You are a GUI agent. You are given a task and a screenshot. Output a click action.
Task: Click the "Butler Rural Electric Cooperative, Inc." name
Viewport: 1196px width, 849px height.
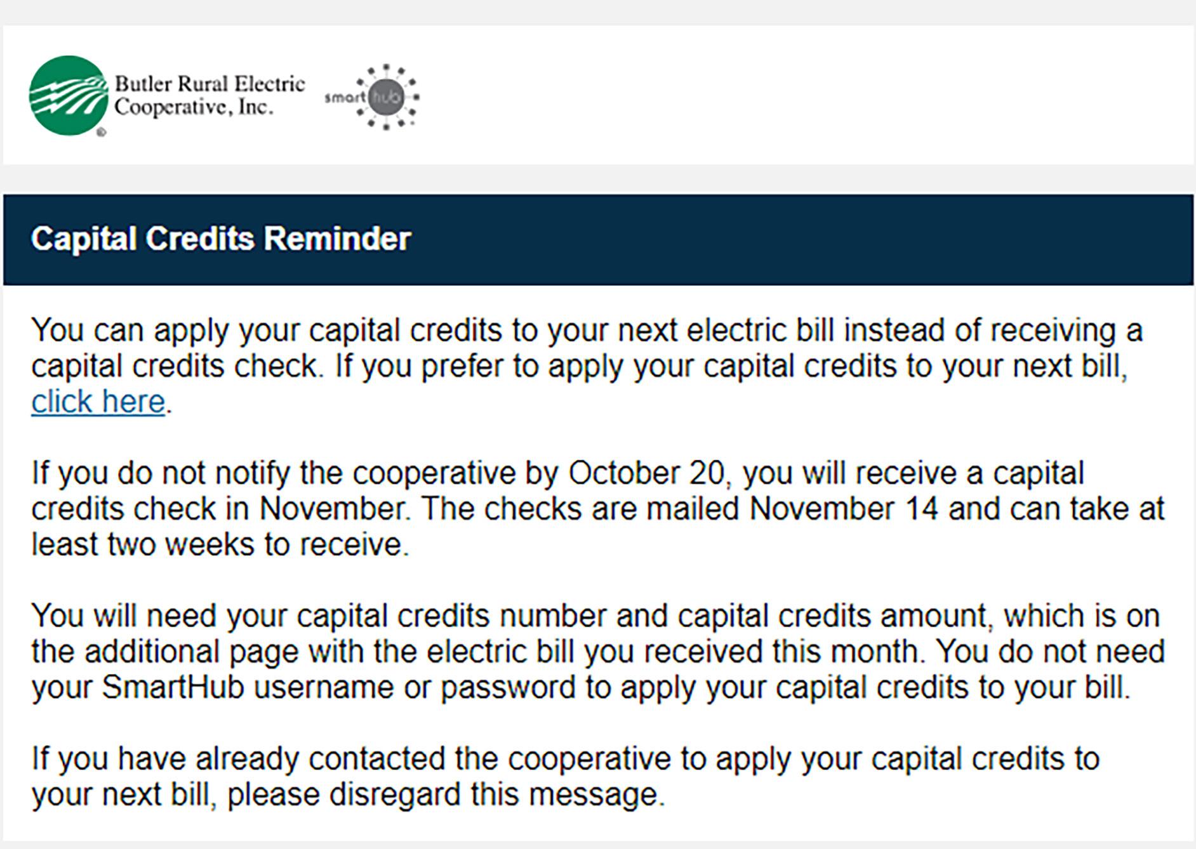point(209,95)
